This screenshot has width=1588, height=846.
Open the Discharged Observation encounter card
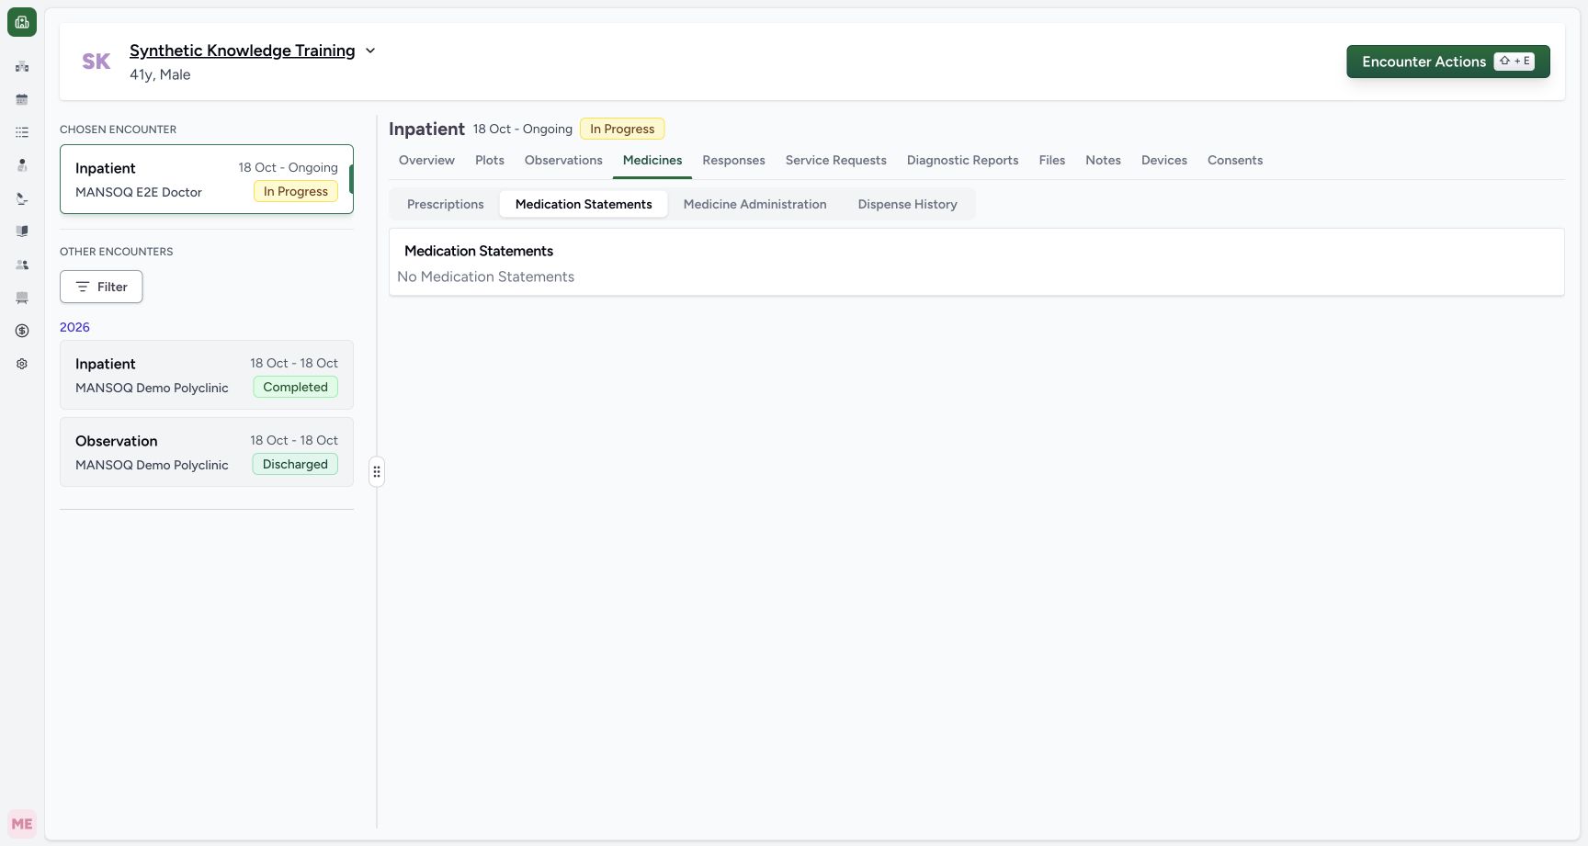click(x=207, y=452)
